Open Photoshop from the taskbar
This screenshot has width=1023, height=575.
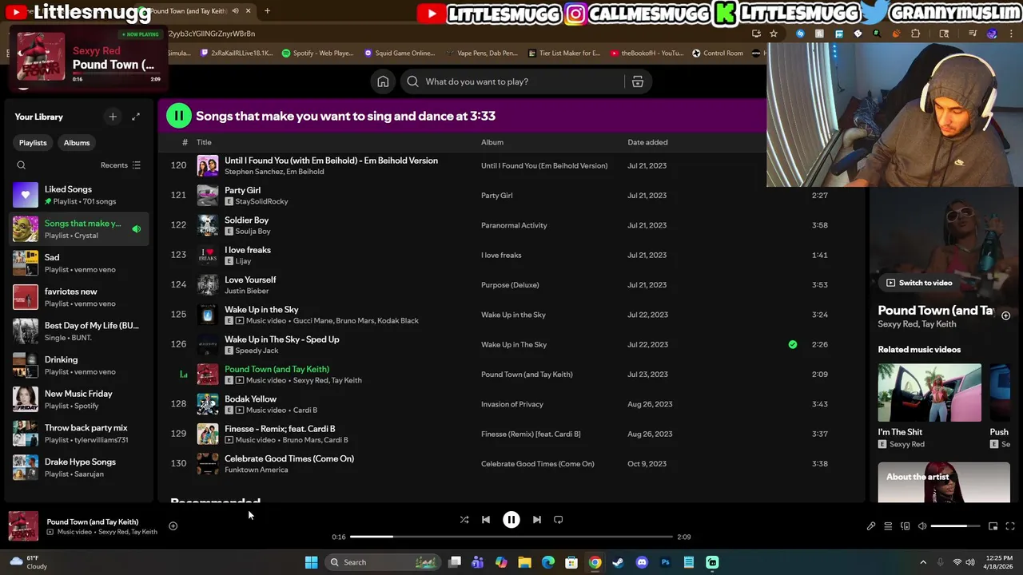[665, 562]
